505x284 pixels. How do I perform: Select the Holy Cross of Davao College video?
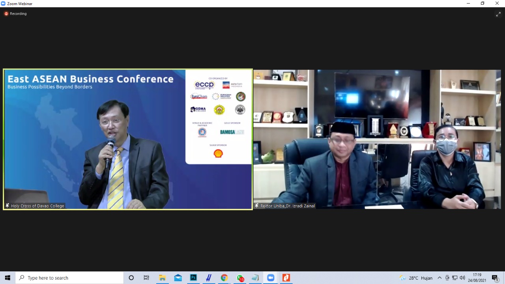[128, 139]
